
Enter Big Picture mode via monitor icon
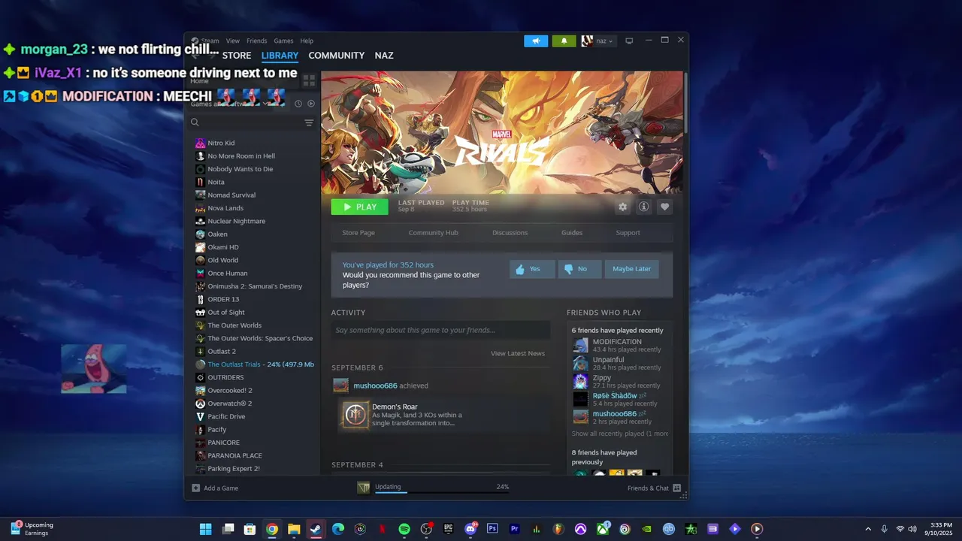629,41
